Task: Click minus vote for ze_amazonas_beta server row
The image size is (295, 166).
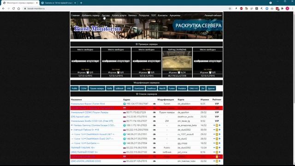Action: coord(214,125)
